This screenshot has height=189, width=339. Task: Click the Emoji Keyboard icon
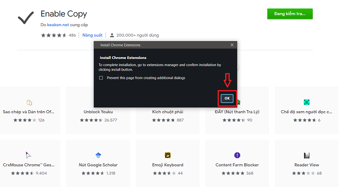[x=168, y=155]
